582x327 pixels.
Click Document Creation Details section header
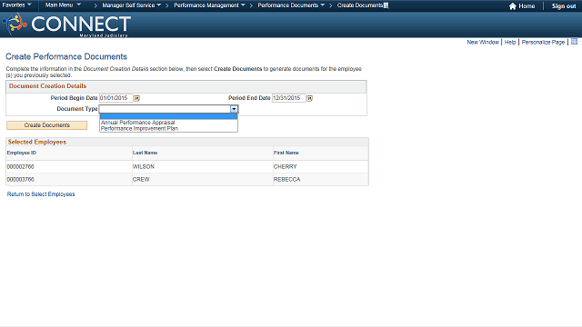47,86
